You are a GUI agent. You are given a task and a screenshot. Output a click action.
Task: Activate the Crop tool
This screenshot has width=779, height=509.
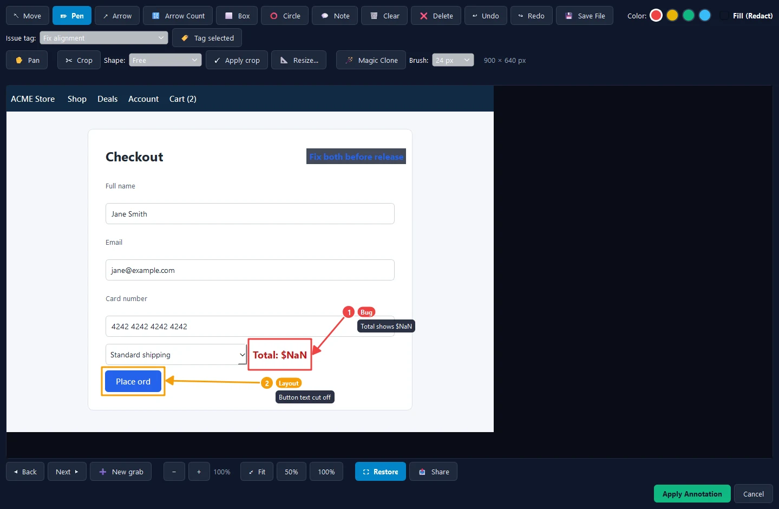(79, 60)
